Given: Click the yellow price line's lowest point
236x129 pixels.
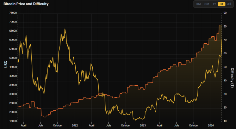Looking at the screenshot, I should pos(135,120).
